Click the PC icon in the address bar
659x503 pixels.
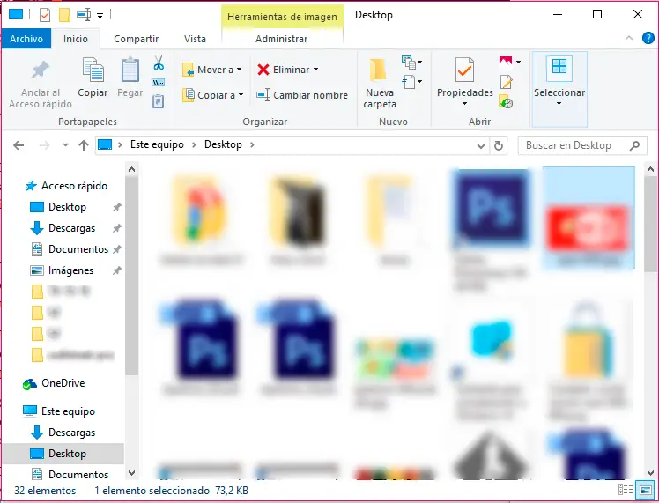105,144
